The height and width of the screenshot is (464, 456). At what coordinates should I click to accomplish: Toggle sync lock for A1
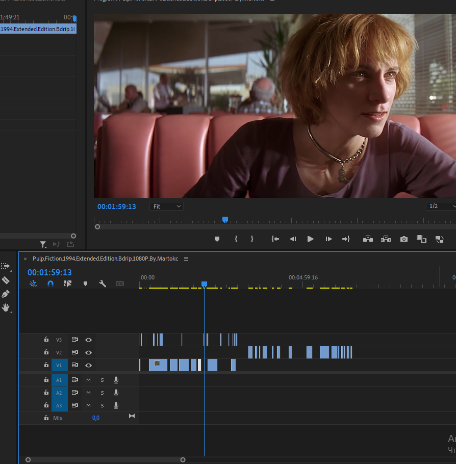[x=75, y=380]
